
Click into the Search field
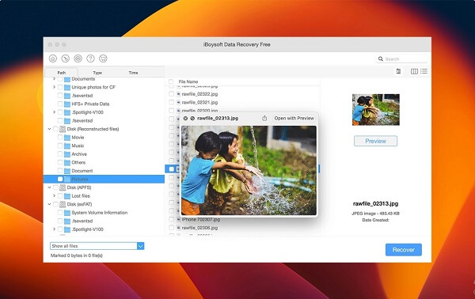point(402,59)
